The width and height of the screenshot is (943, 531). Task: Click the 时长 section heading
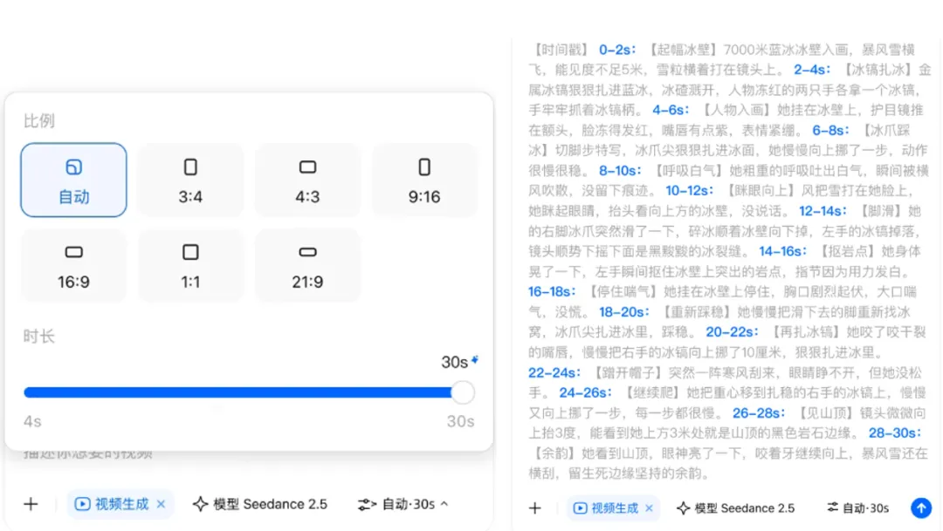tap(39, 337)
